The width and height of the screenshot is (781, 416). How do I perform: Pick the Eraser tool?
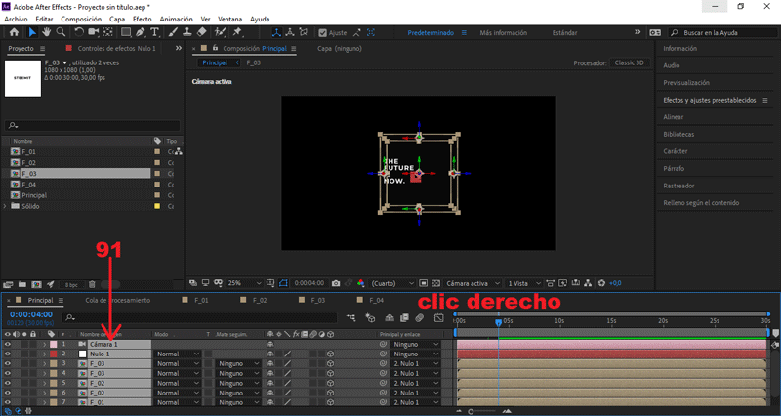click(201, 32)
